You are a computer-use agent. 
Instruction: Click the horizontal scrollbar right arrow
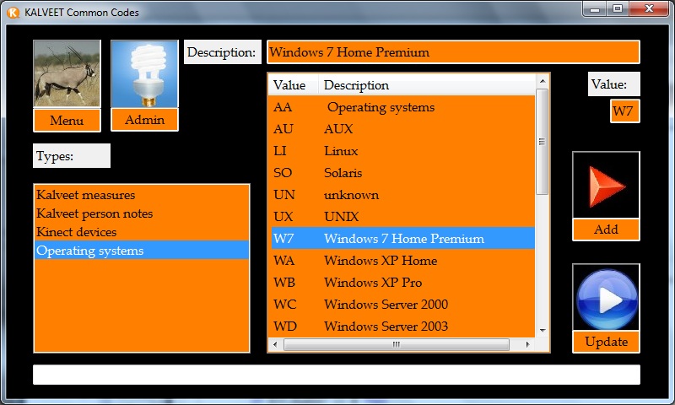tap(527, 345)
